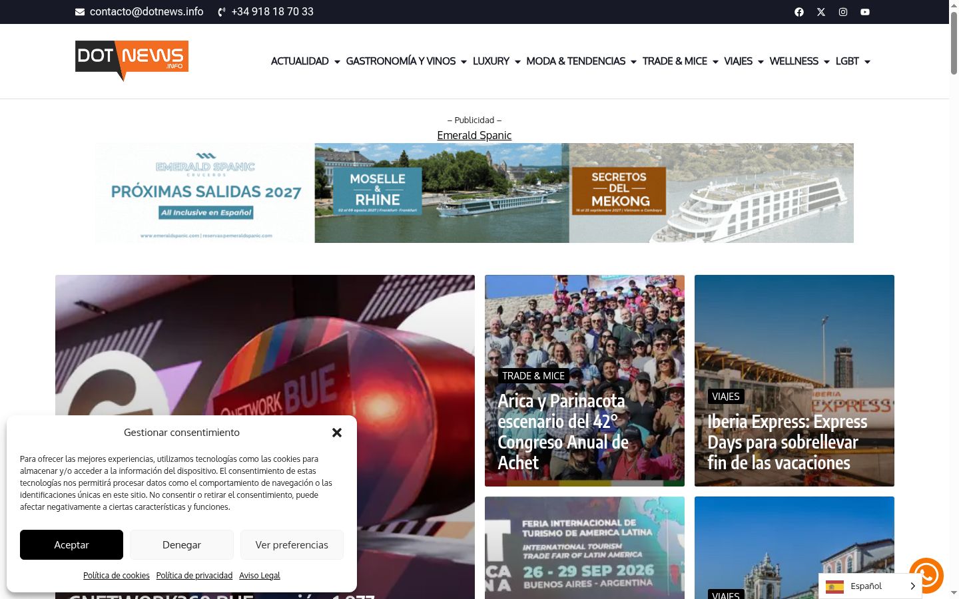Click VIAJES tag on Iberia Express article
This screenshot has height=599, width=959.
726,397
